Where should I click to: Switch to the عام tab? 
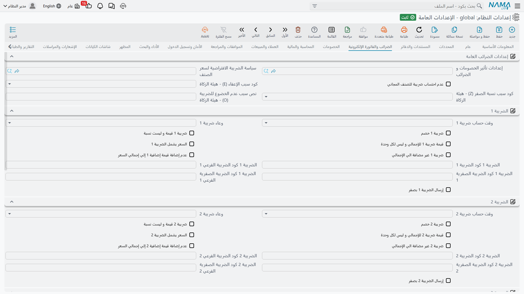click(468, 47)
